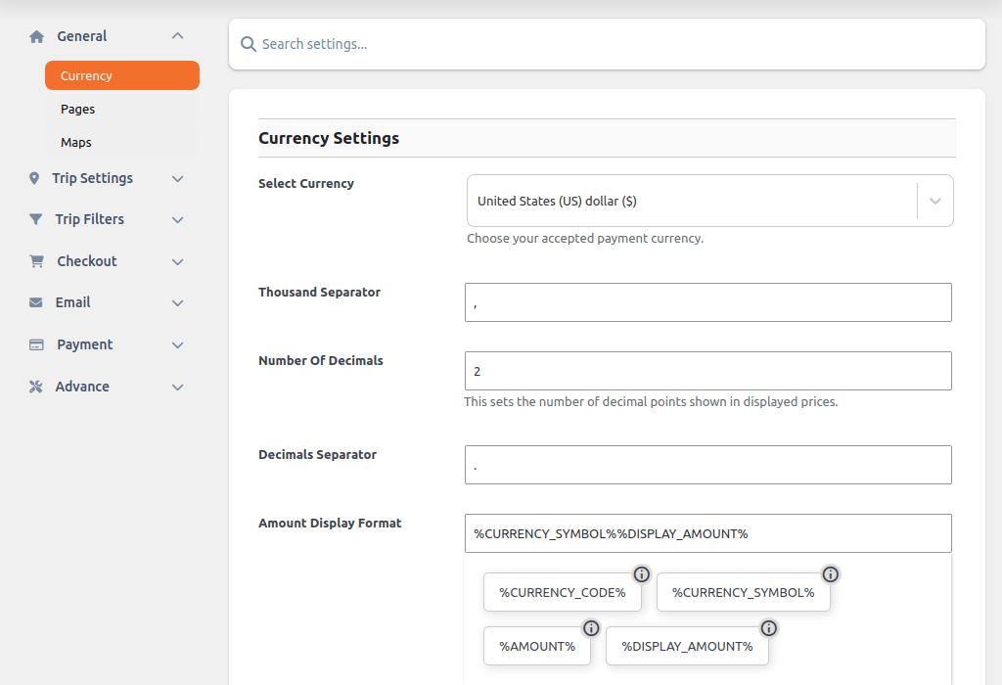This screenshot has width=1002, height=685.
Task: Insert the %AMOUNT% tag button
Action: (x=537, y=646)
